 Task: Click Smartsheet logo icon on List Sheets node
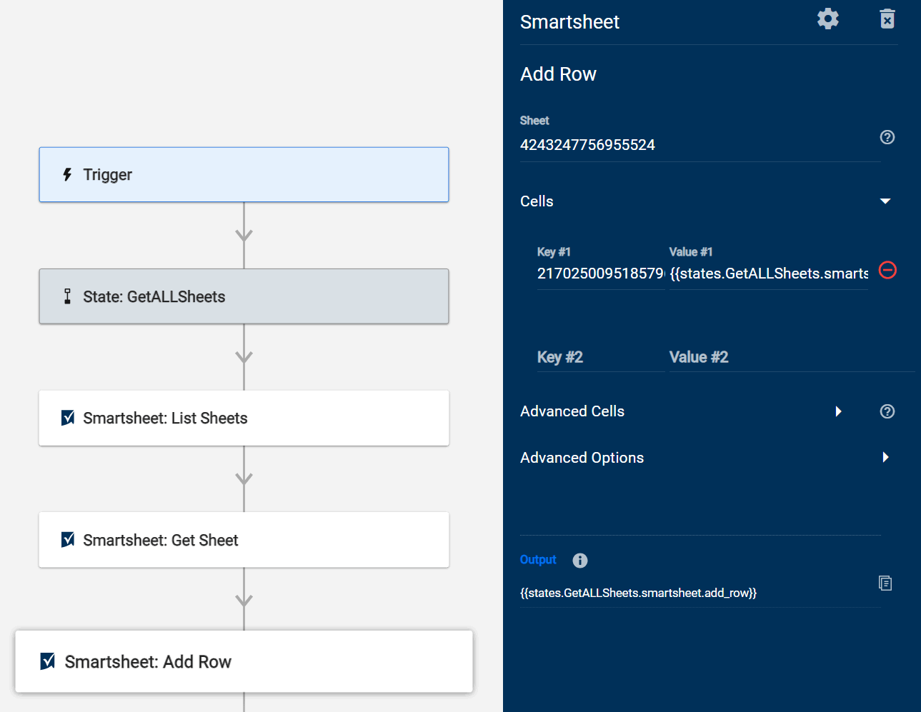(x=68, y=418)
